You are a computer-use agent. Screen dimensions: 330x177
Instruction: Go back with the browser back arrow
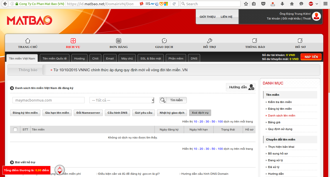click(5, 4)
